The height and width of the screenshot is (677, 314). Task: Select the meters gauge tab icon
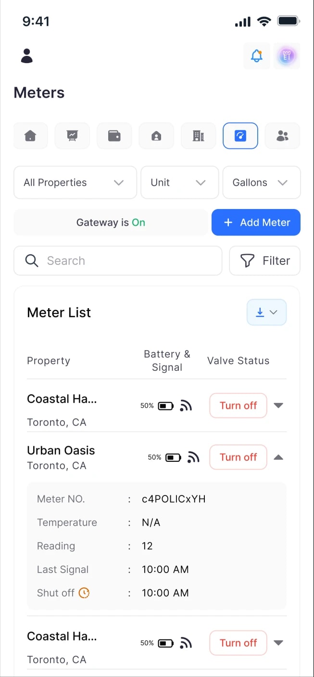(x=240, y=136)
